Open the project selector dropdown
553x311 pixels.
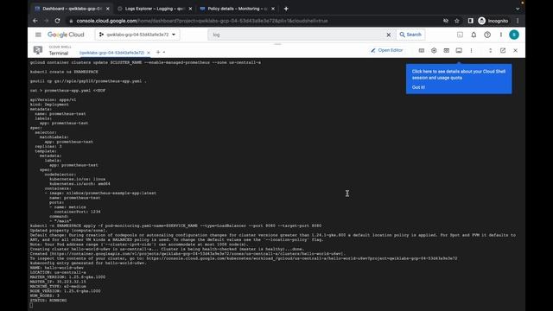[137, 35]
